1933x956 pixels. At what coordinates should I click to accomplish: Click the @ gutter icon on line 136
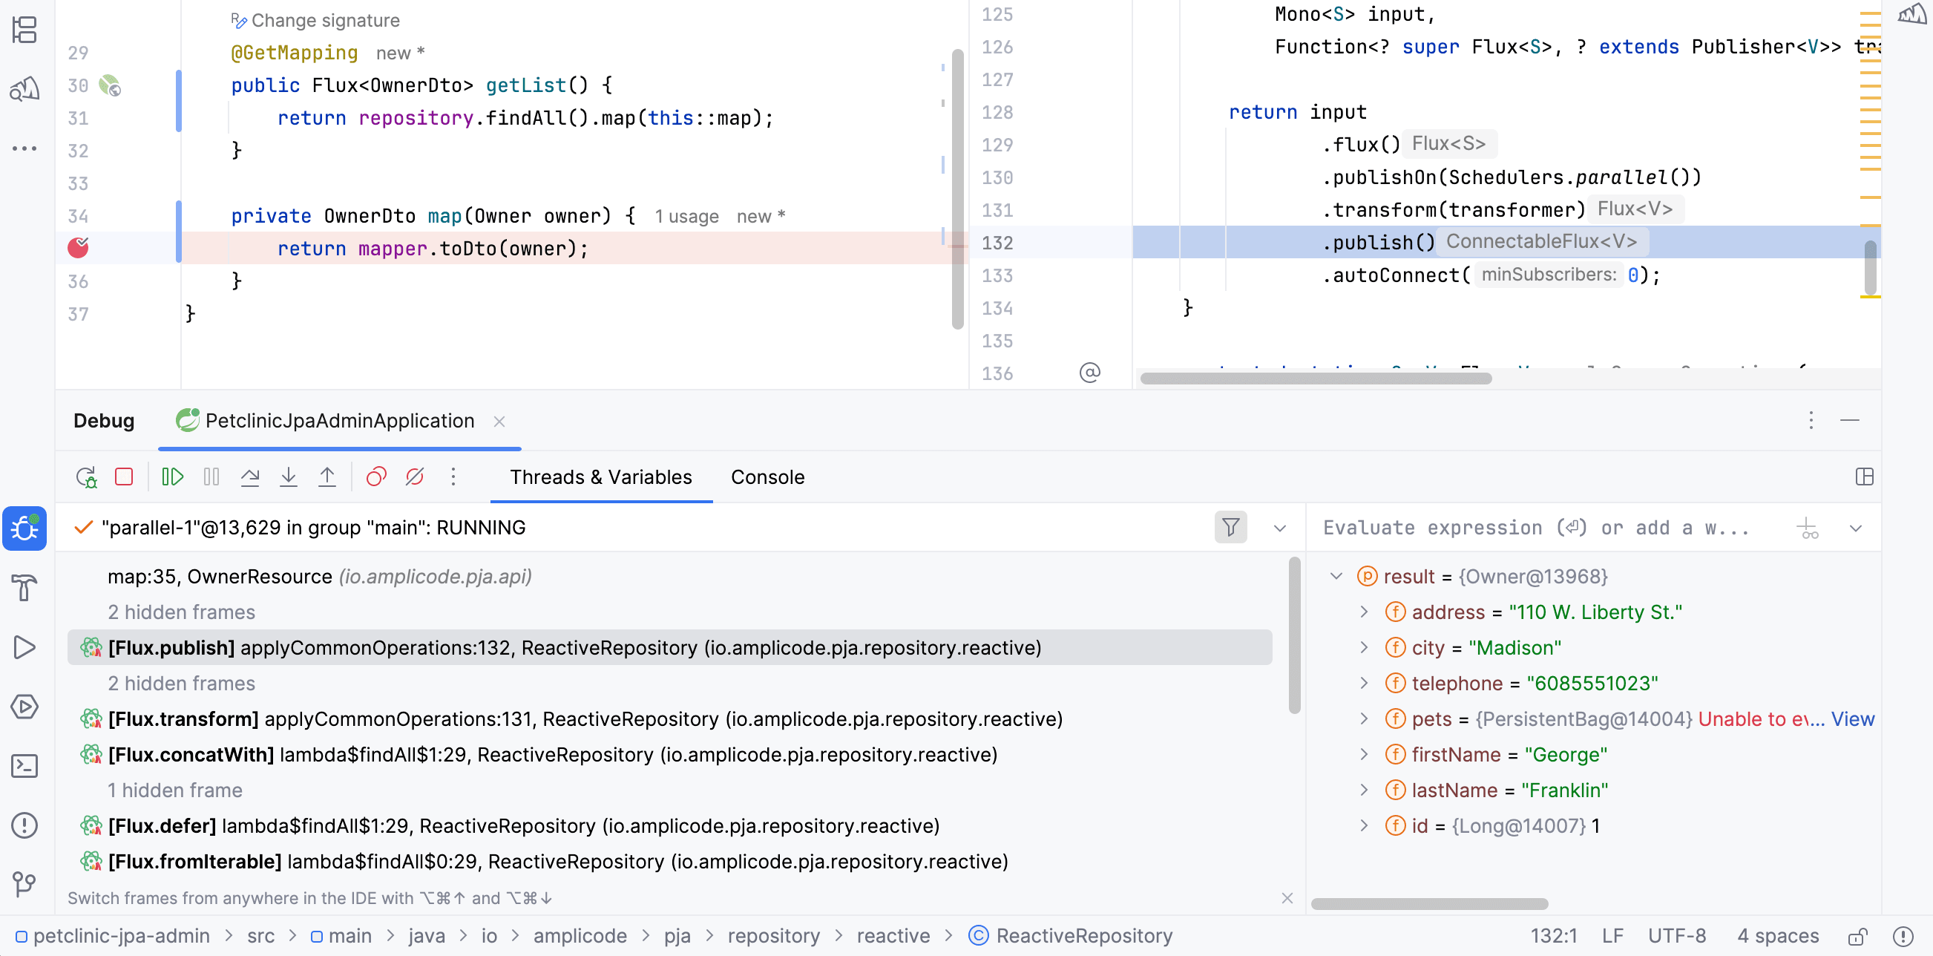[1089, 373]
